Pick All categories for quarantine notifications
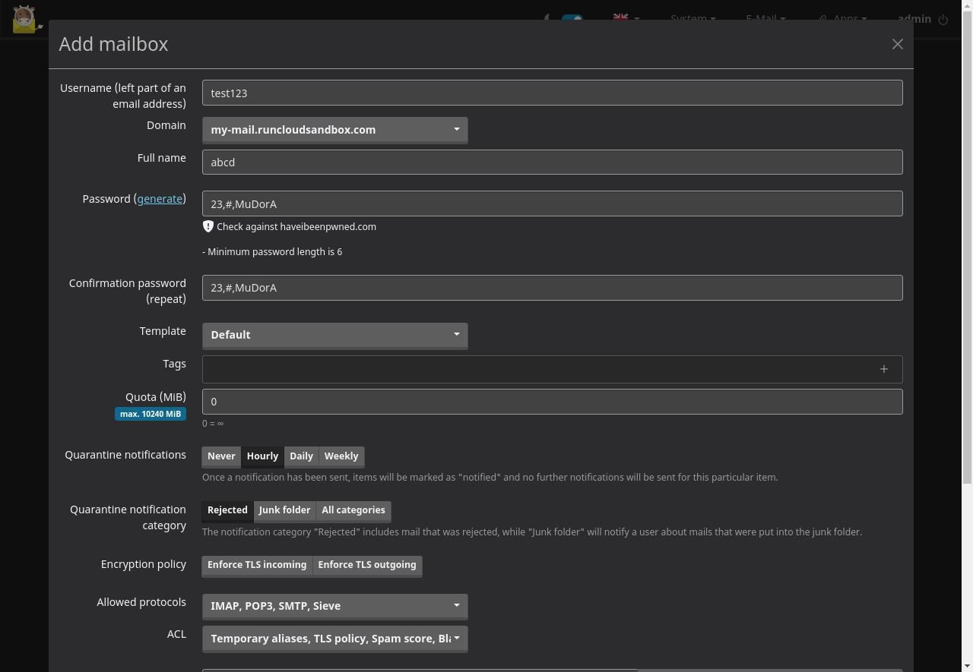The image size is (973, 672). [x=353, y=510]
